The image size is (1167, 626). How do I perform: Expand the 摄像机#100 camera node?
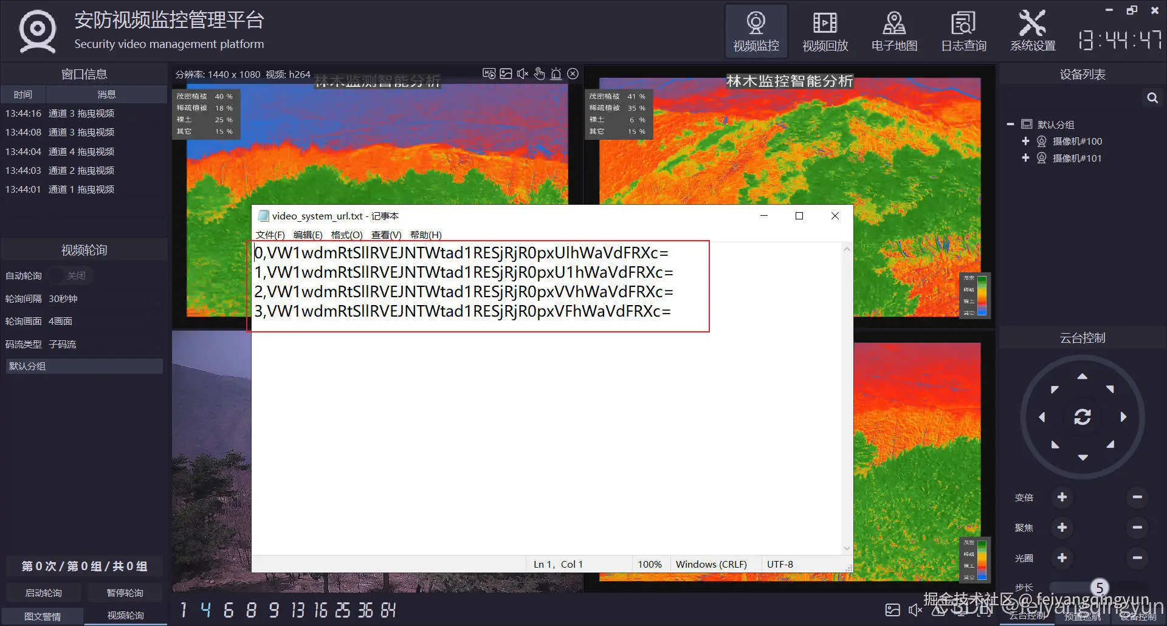1025,141
